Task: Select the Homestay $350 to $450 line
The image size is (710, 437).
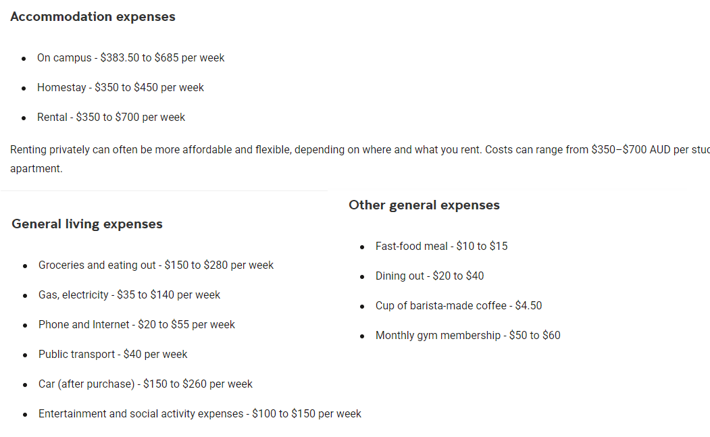Action: click(x=120, y=88)
